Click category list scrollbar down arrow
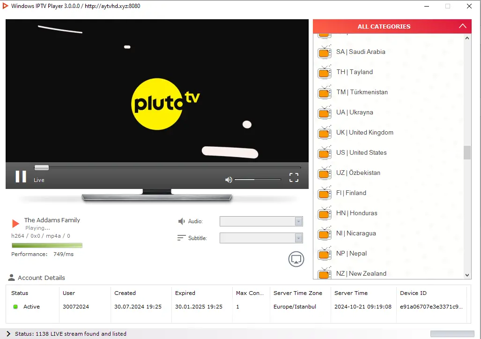481x339 pixels. tap(467, 275)
